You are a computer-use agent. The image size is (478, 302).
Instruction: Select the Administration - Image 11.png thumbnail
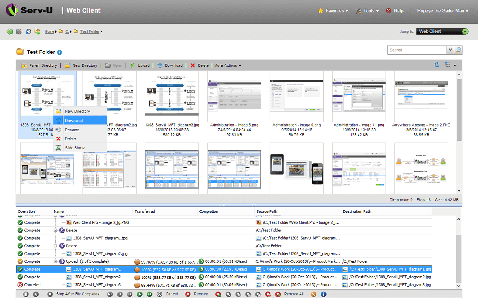359,104
